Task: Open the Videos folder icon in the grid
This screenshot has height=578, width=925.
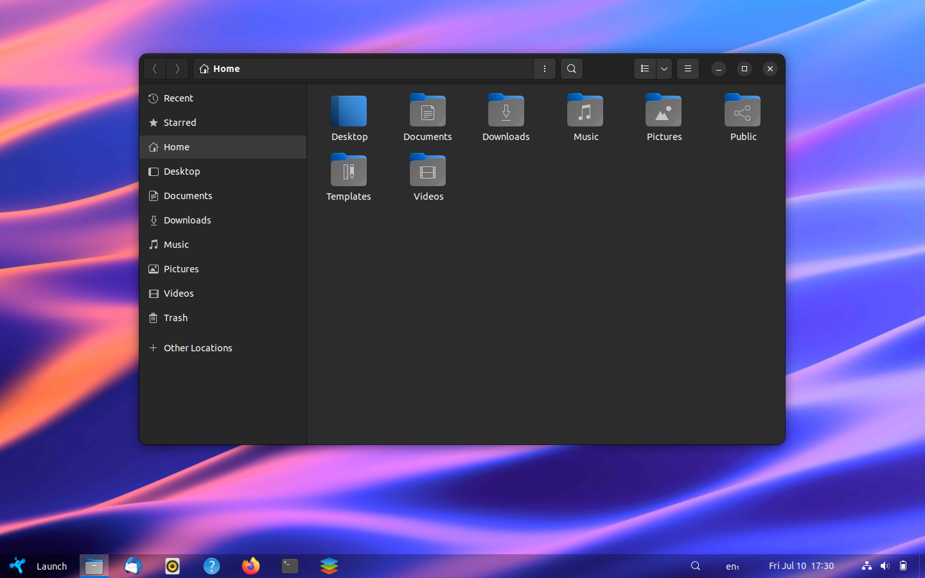Action: [x=428, y=171]
